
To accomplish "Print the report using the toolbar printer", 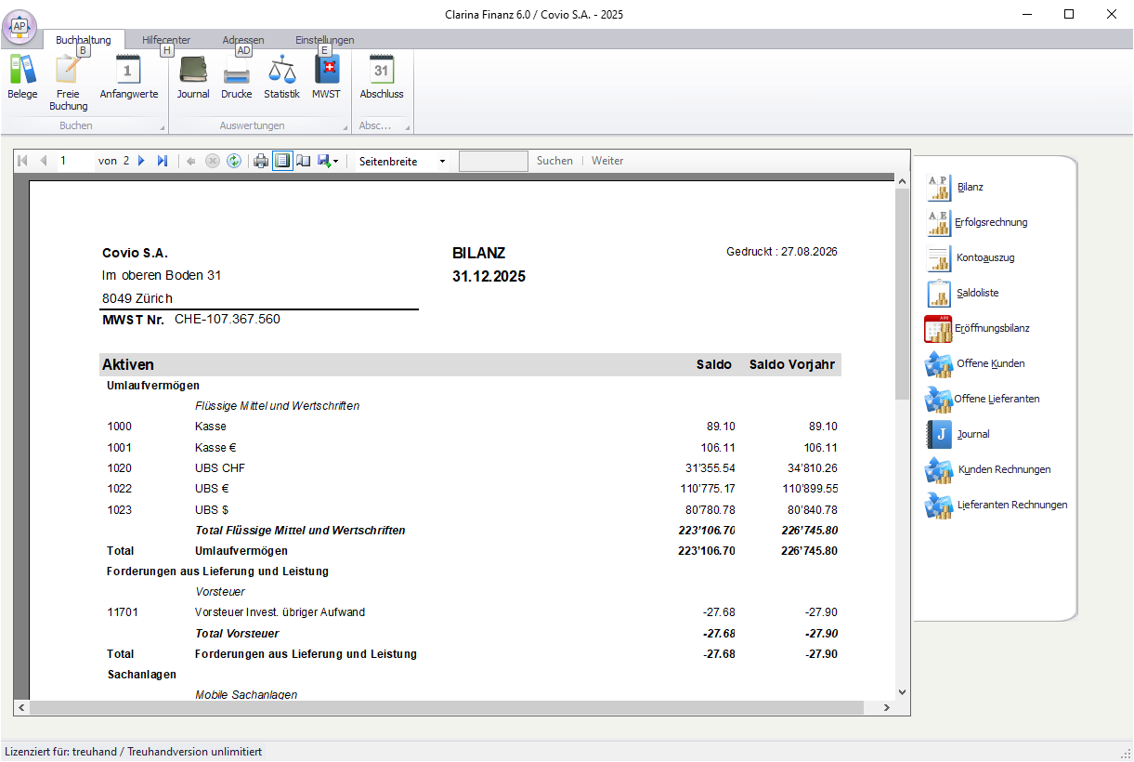I will (x=261, y=161).
